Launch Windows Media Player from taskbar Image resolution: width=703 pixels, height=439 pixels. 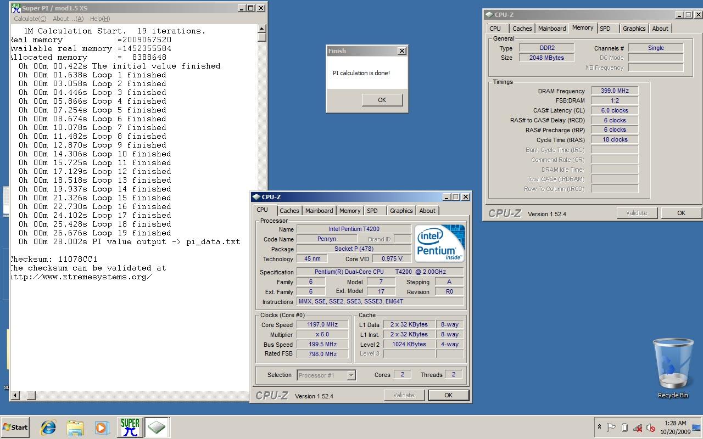click(102, 427)
